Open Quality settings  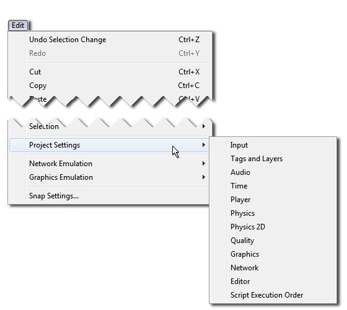[273, 241]
